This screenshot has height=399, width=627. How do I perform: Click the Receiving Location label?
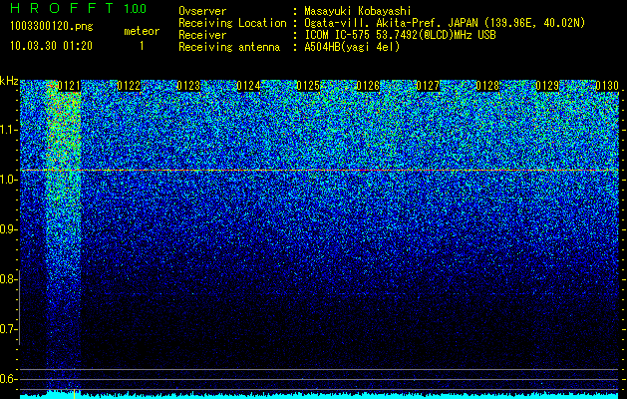point(232,23)
